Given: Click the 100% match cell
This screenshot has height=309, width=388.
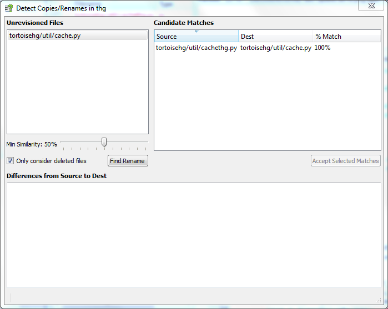Looking at the screenshot, I should tap(322, 48).
